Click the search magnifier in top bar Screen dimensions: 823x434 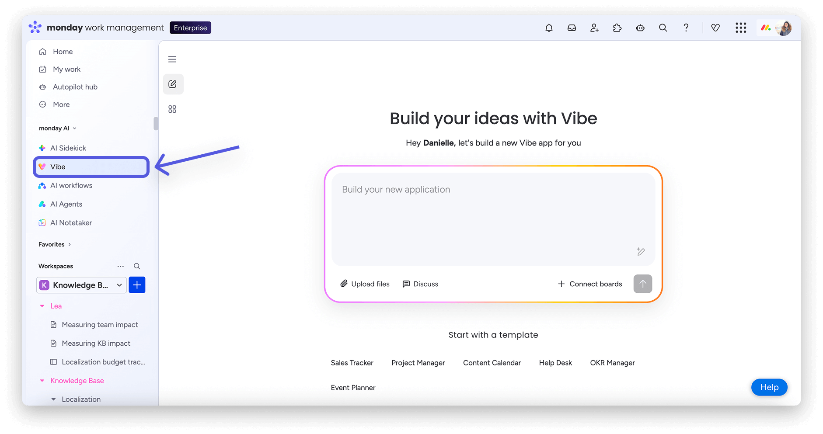pos(663,28)
